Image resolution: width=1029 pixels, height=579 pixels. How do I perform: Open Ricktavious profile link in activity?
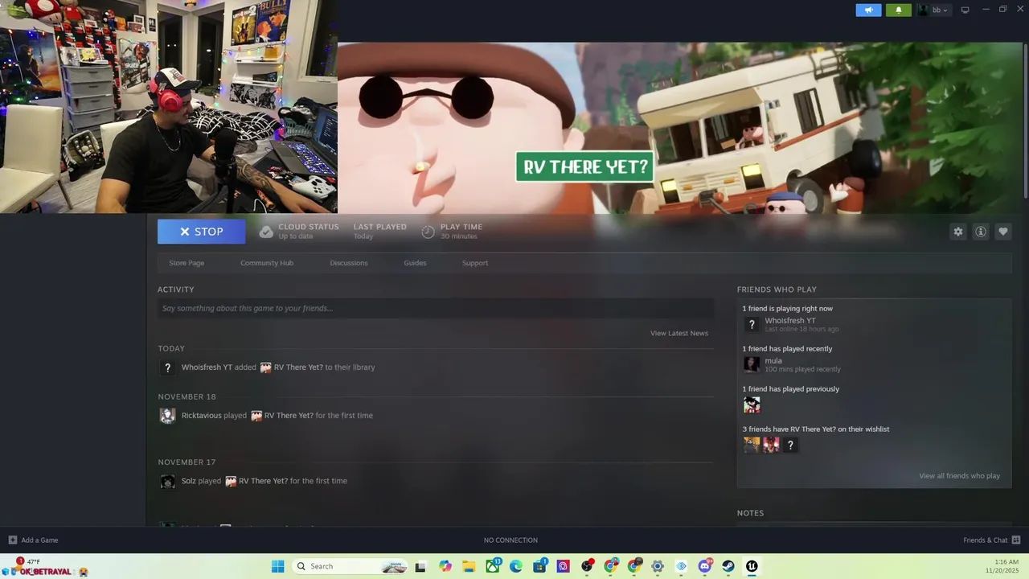pos(202,416)
